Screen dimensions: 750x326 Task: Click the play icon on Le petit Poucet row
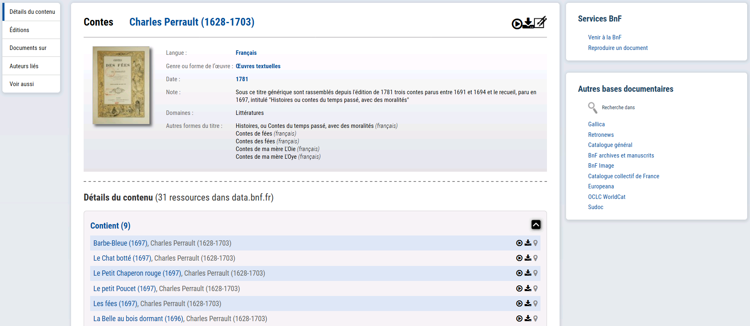[x=519, y=289]
